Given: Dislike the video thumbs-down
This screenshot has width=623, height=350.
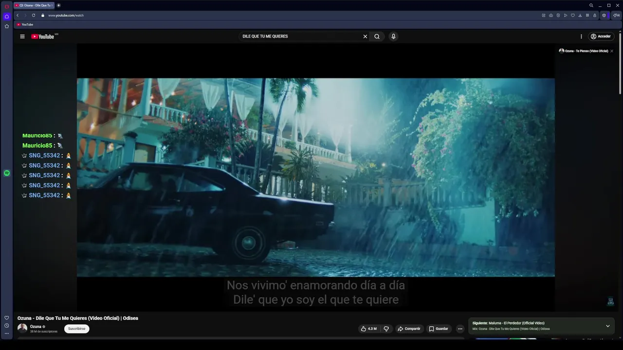Looking at the screenshot, I should click(386, 329).
